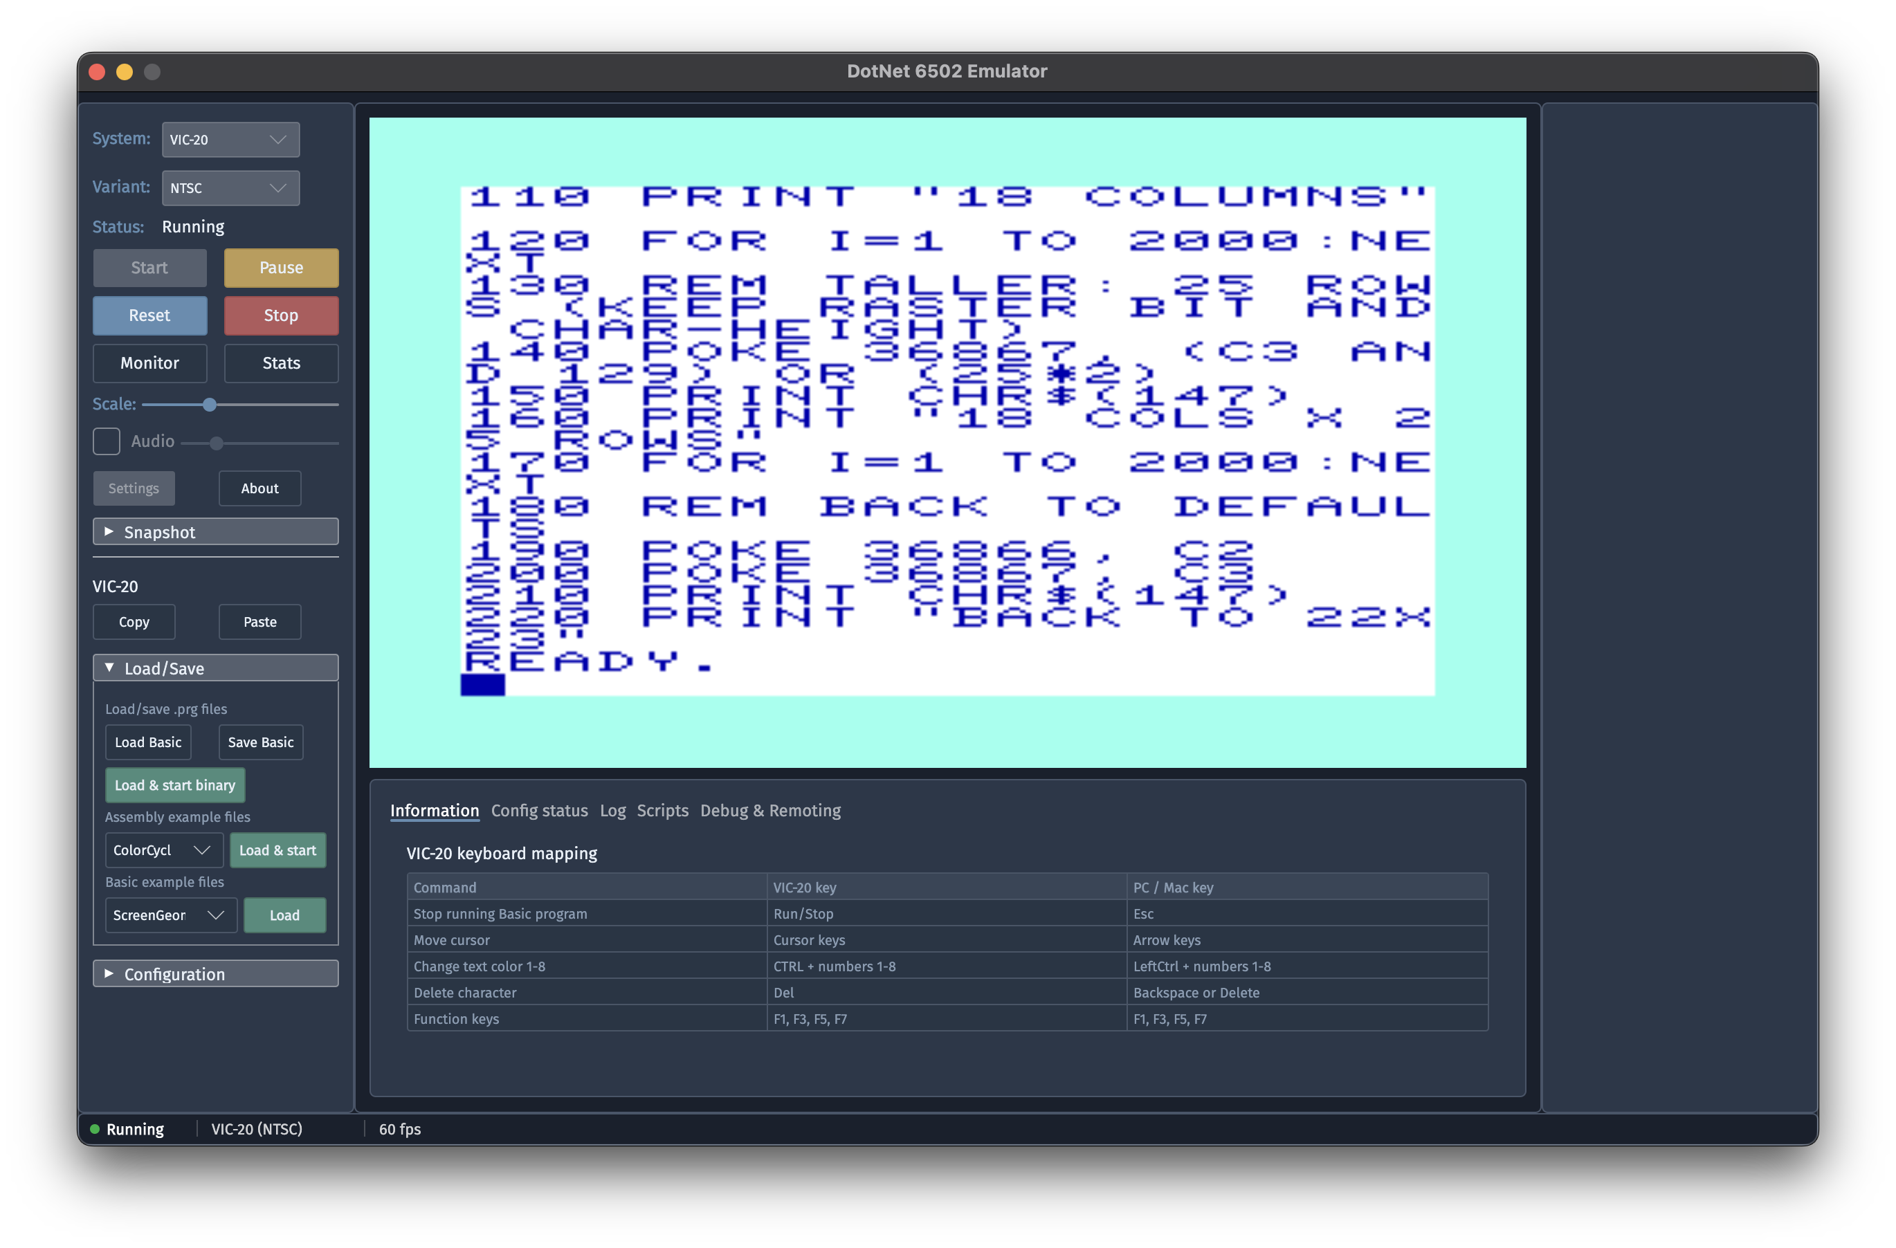This screenshot has width=1896, height=1248.
Task: Switch to the Config status tab
Action: [x=539, y=811]
